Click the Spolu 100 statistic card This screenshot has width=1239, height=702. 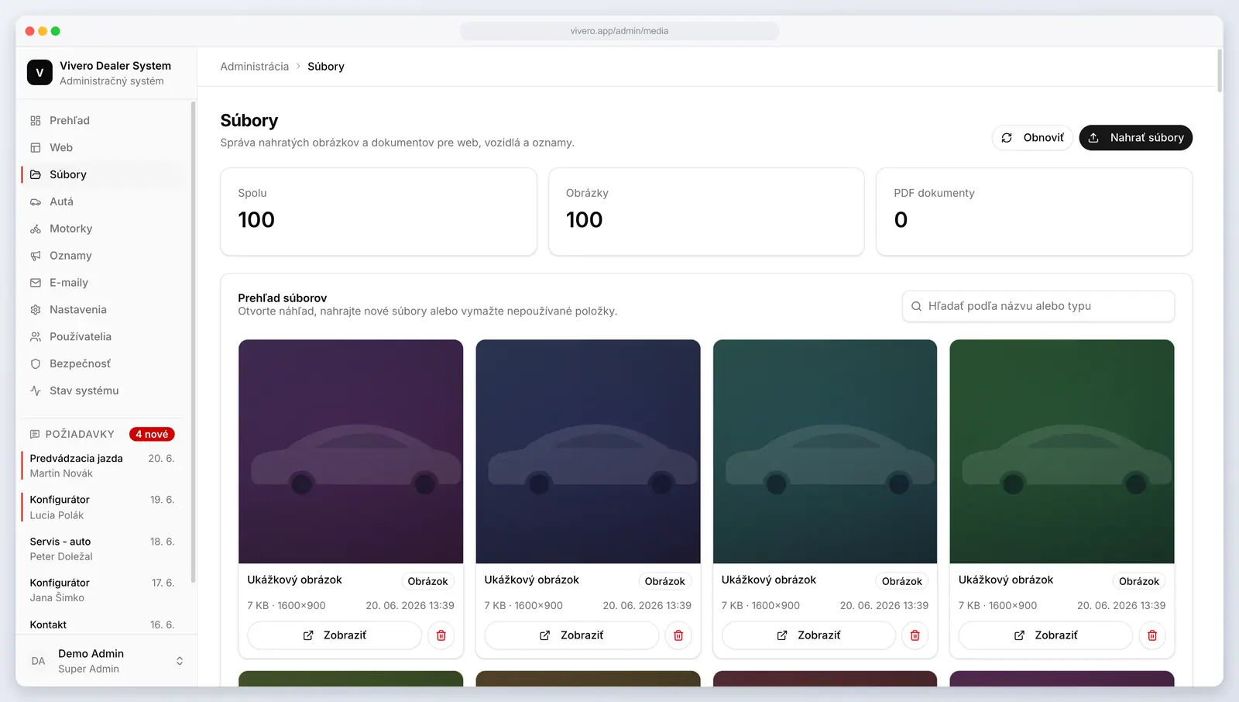click(x=379, y=212)
